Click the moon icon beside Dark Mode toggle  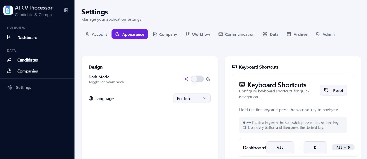[x=208, y=79]
